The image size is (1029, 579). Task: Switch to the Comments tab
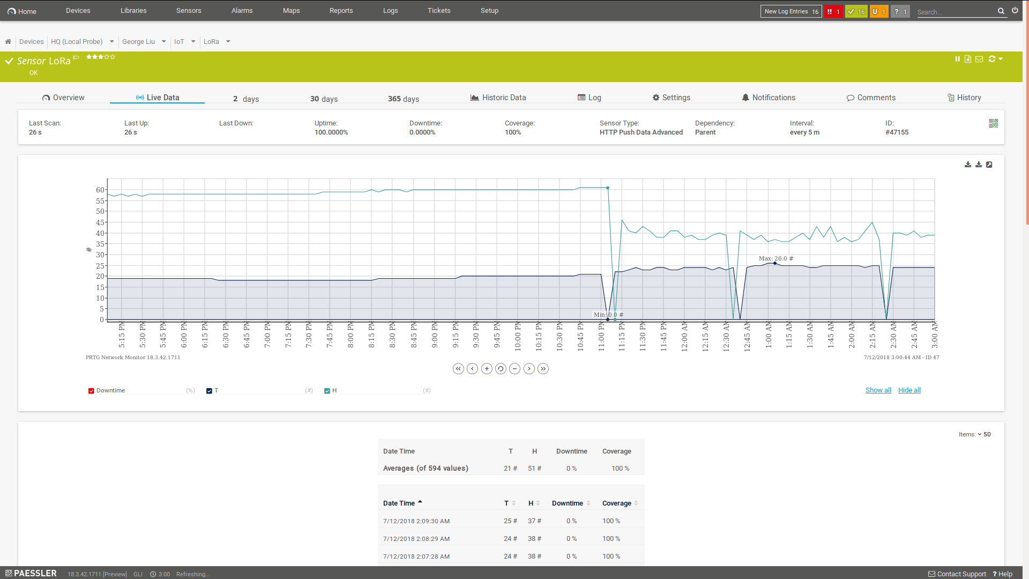871,98
